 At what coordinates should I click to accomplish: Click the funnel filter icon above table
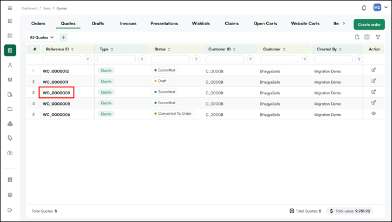click(378, 37)
